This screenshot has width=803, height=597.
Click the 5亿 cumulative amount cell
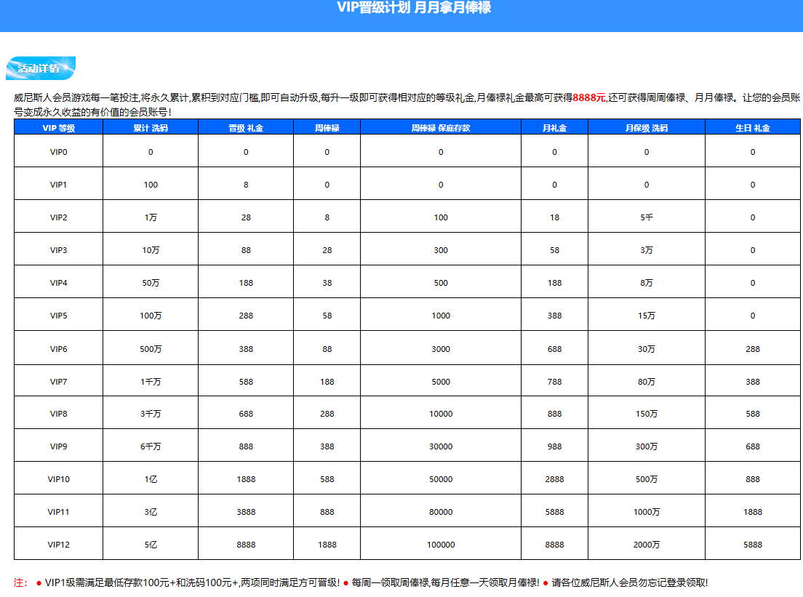(151, 544)
